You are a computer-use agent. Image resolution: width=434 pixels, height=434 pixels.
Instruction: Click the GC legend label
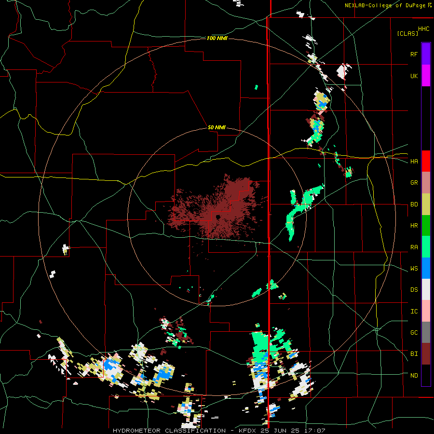coord(414,332)
